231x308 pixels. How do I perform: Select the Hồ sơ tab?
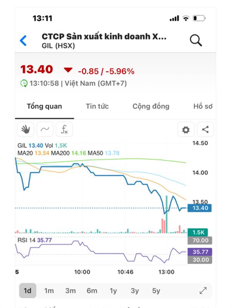pos(203,107)
